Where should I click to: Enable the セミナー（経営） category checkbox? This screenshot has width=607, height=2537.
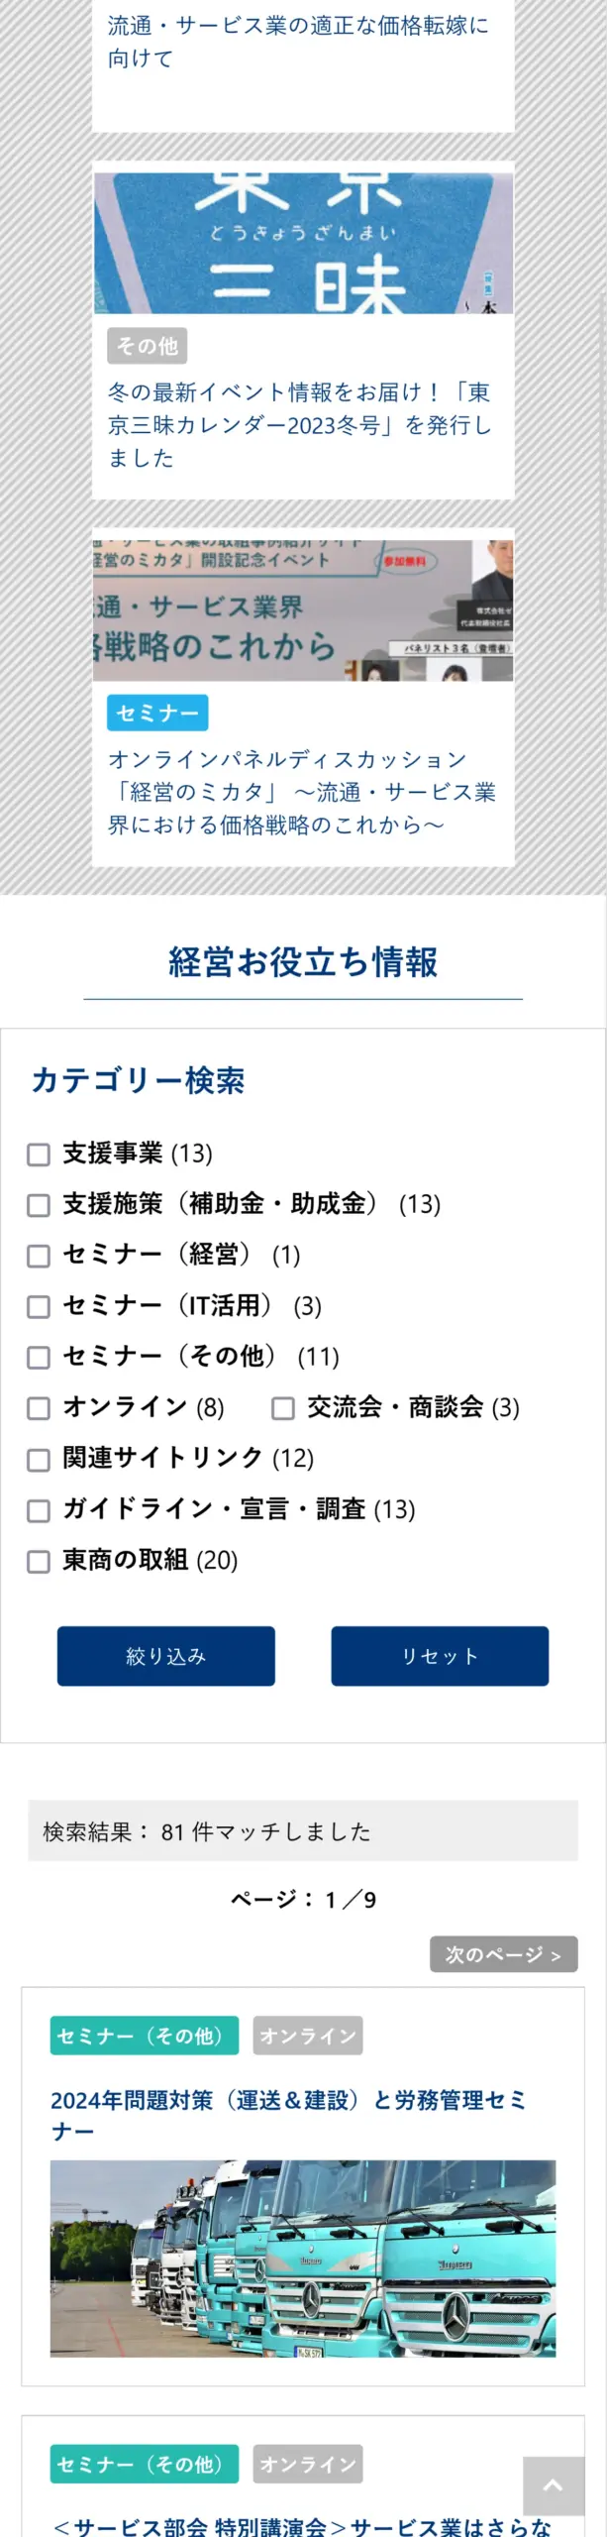point(39,1256)
